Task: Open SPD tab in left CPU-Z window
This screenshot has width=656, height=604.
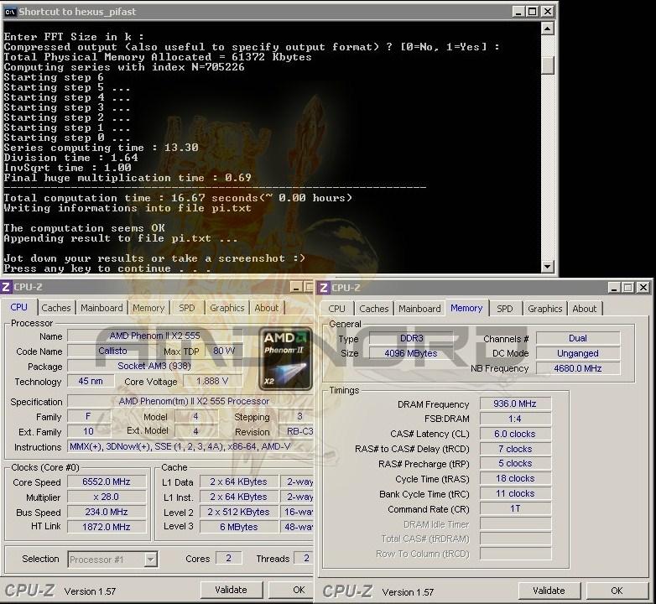Action: 186,308
